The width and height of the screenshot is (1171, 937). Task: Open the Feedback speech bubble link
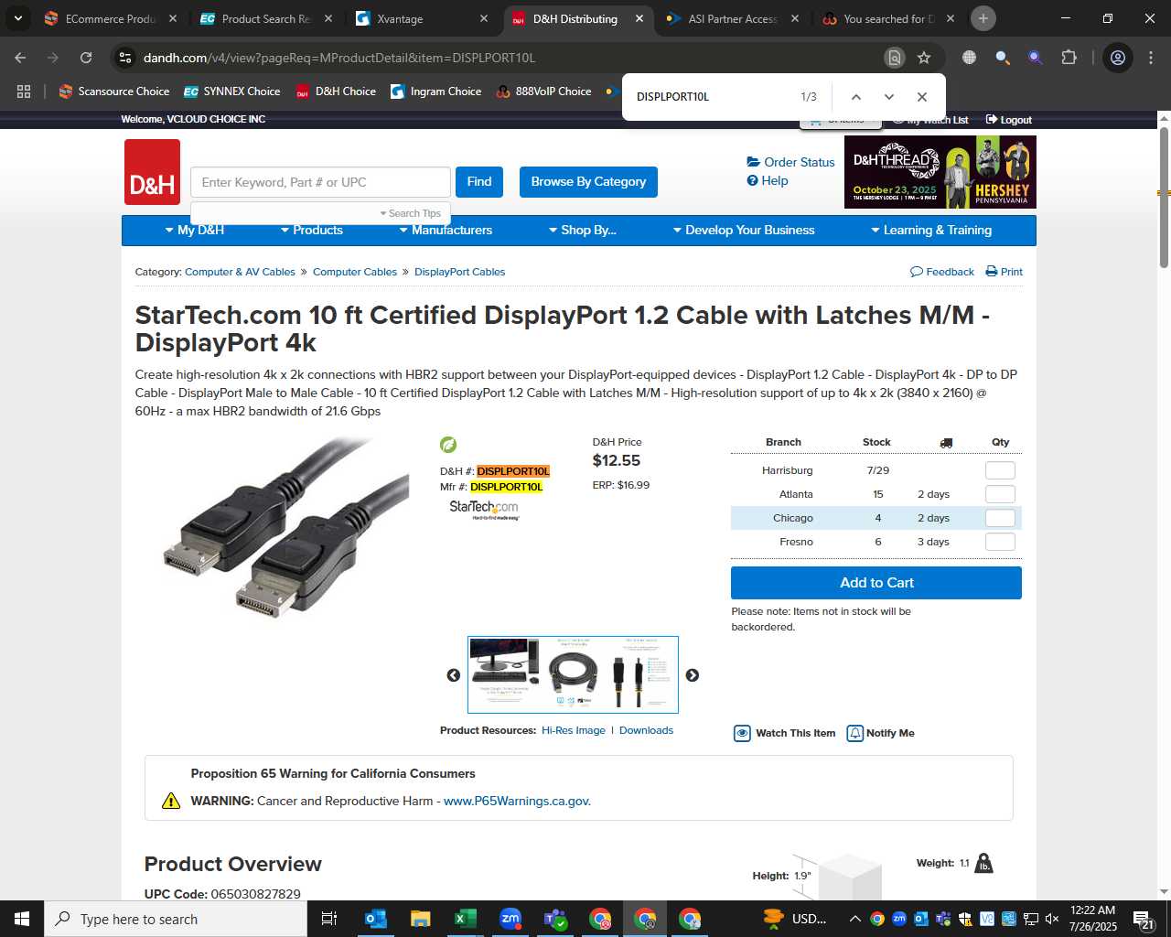pos(942,272)
